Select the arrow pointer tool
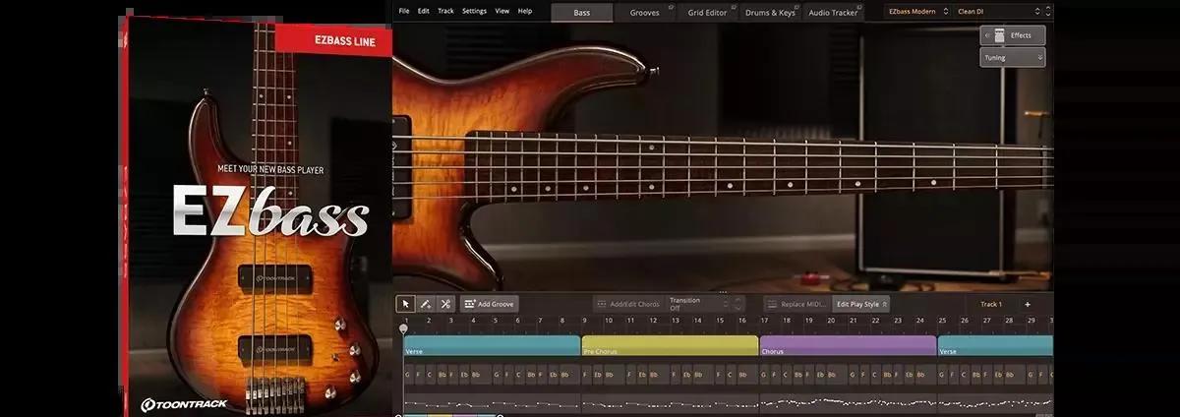The width and height of the screenshot is (1180, 417). pyautogui.click(x=406, y=304)
